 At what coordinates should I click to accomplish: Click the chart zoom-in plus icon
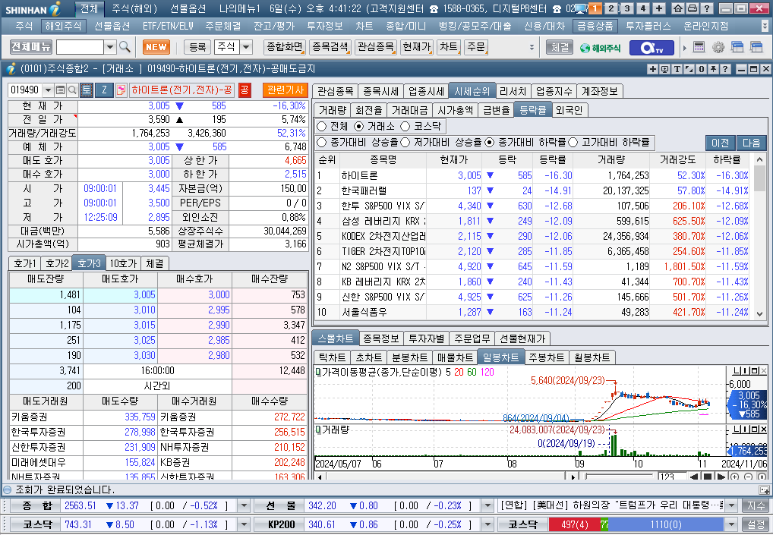(x=735, y=477)
